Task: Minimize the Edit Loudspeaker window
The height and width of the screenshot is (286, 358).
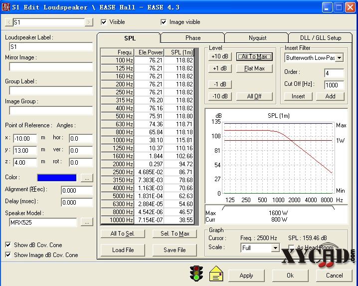Action: pos(327,7)
